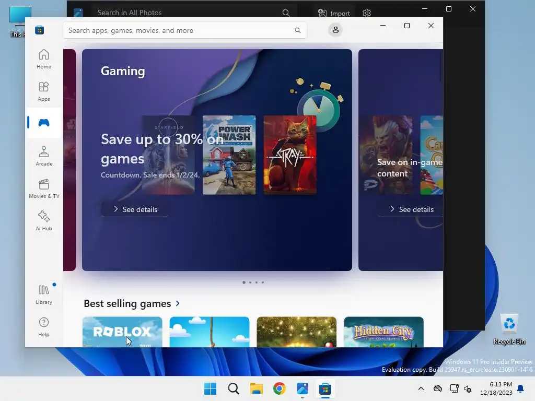Launch Google Chrome from taskbar
This screenshot has height=401, width=535.
coord(280,388)
